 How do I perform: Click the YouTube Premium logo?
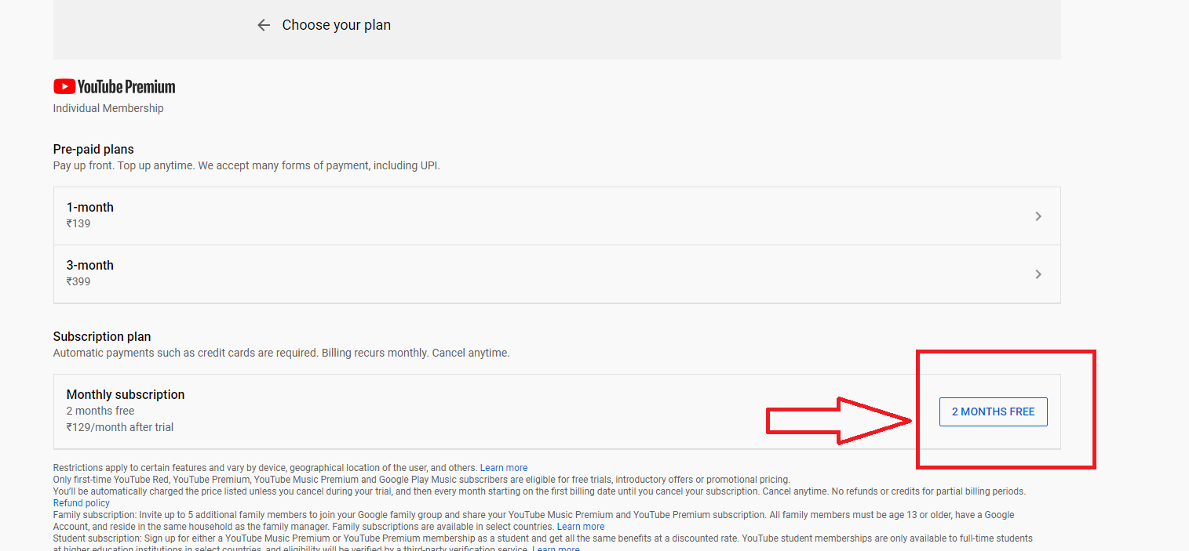pos(115,86)
